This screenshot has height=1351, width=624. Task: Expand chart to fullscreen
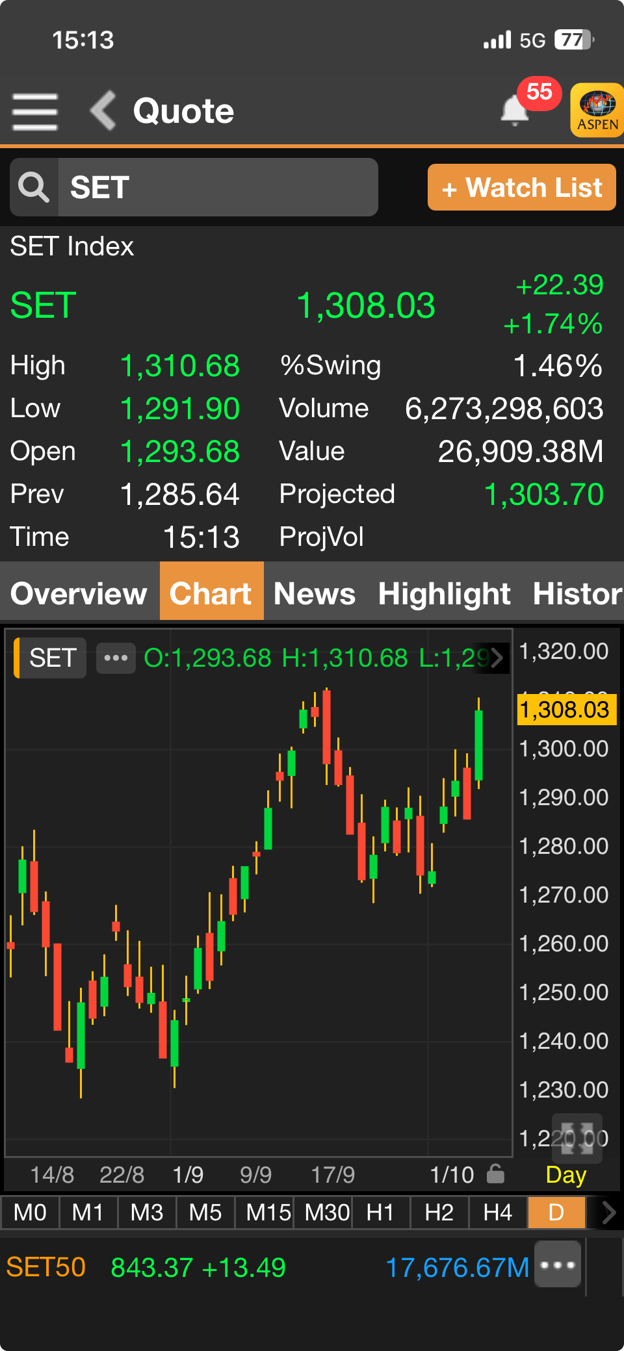pyautogui.click(x=577, y=1139)
